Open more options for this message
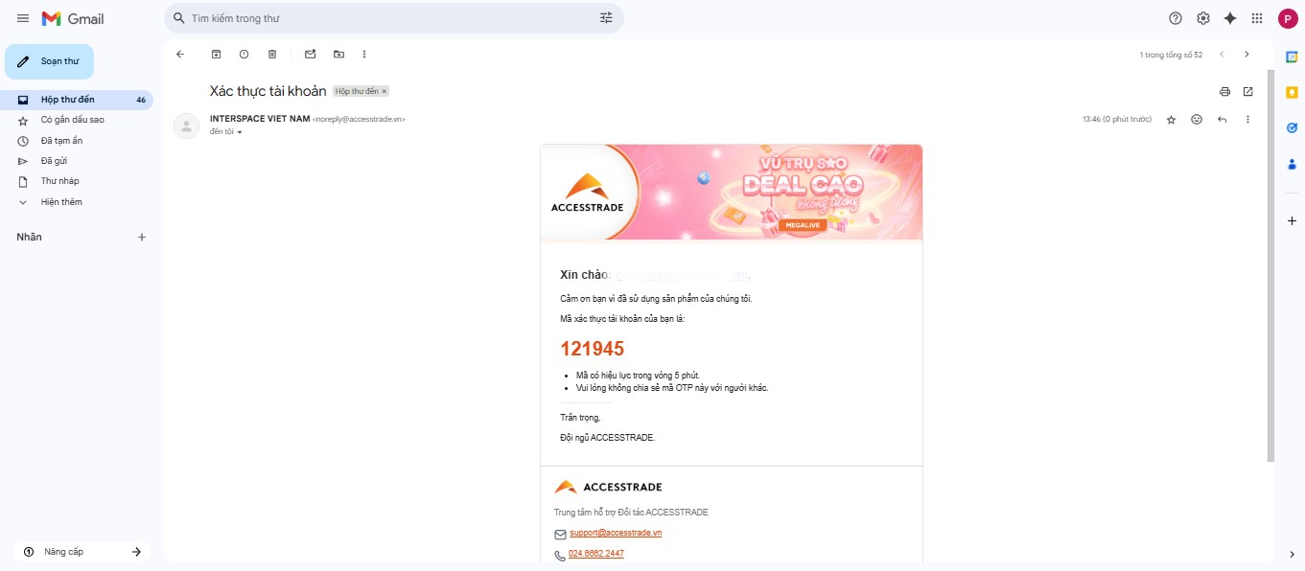Screen dimensions: 1305x571 point(1247,119)
